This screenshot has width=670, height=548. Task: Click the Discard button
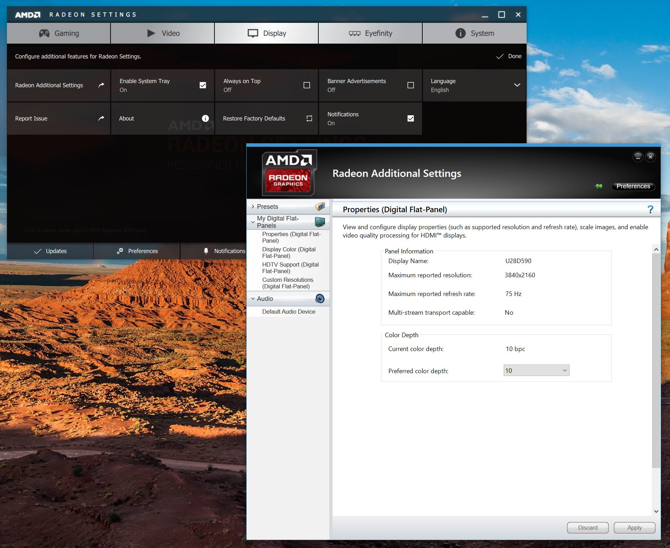588,528
